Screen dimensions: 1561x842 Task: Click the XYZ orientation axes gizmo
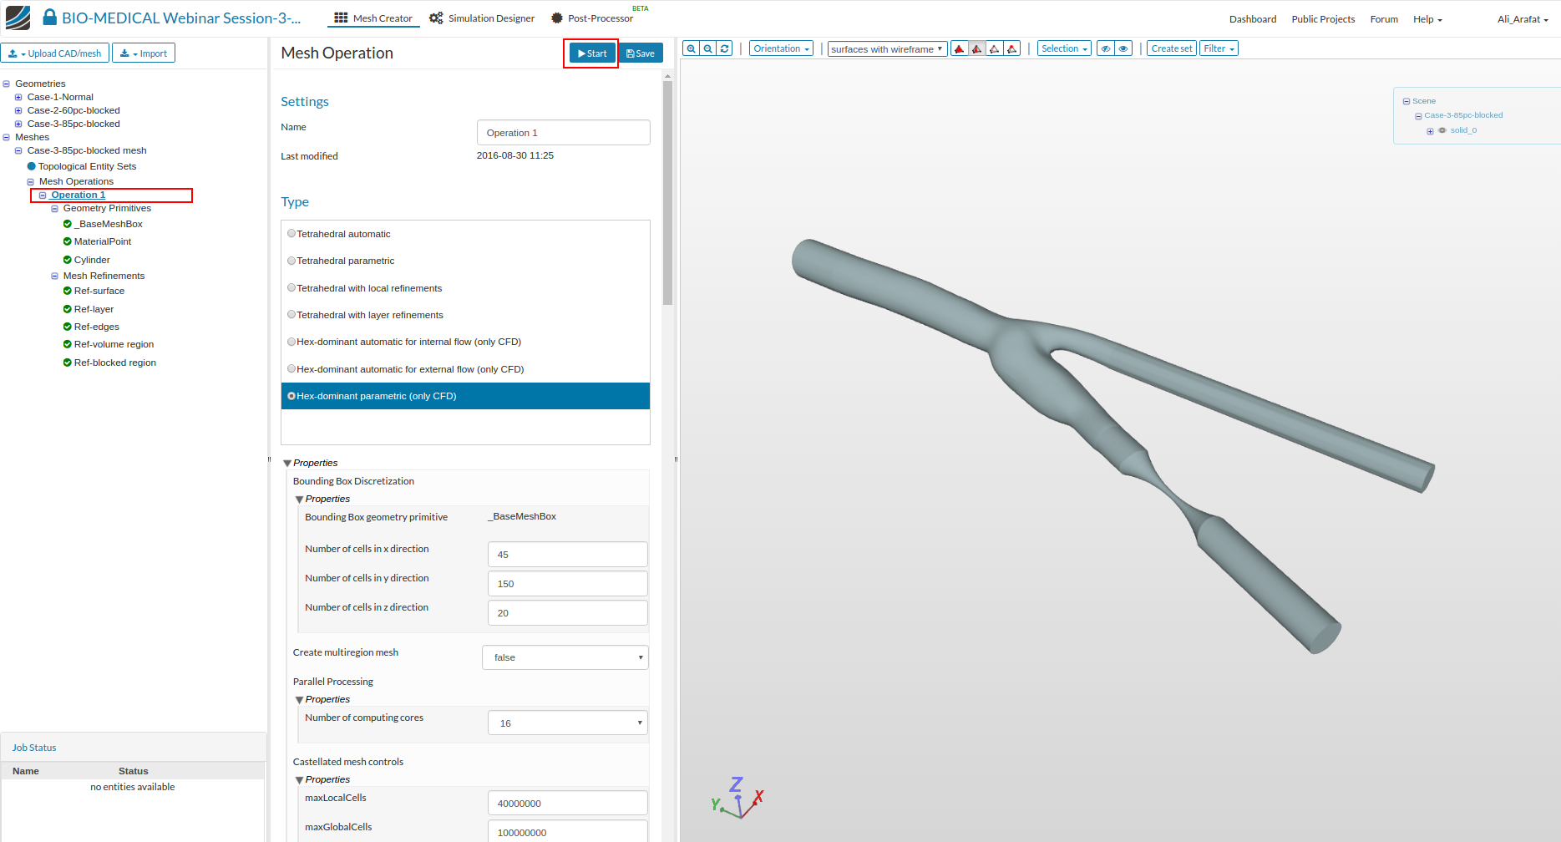(737, 798)
